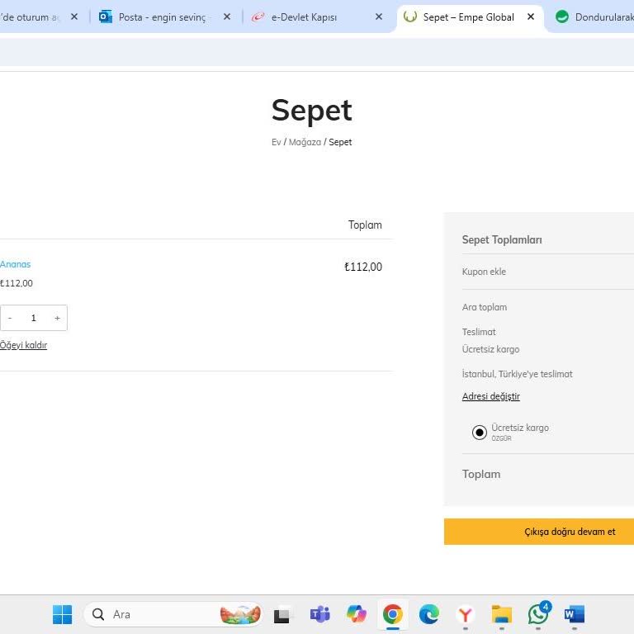
Task: Open the Task View taskbar icon
Action: (x=282, y=615)
